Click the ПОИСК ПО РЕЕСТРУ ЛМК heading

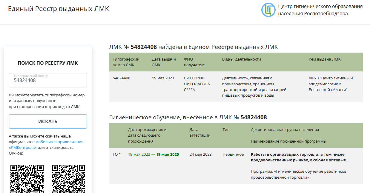coord(48,63)
